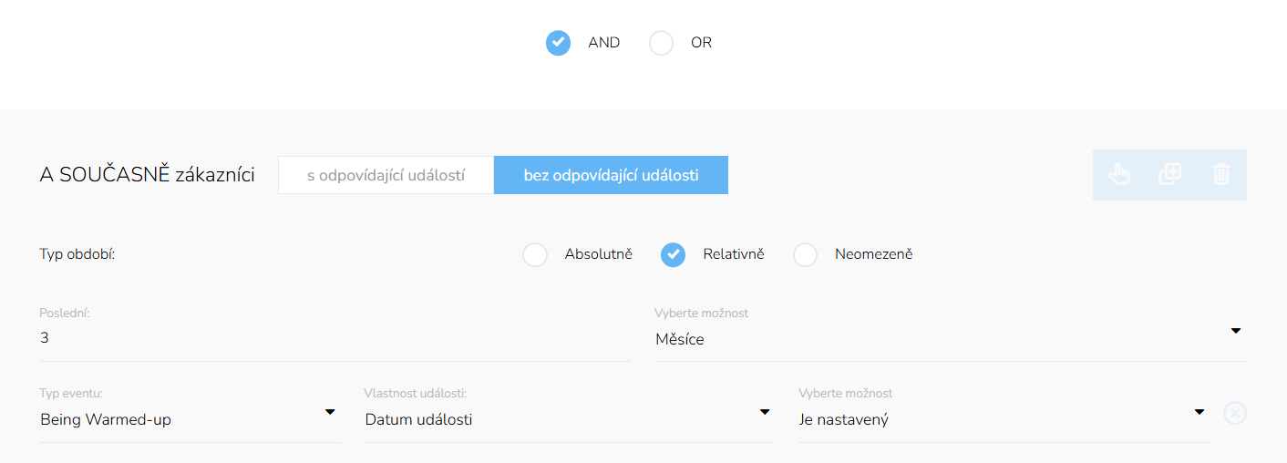This screenshot has width=1287, height=463.
Task: Click the 'Being Warmed-up' selected value
Action: tap(106, 420)
